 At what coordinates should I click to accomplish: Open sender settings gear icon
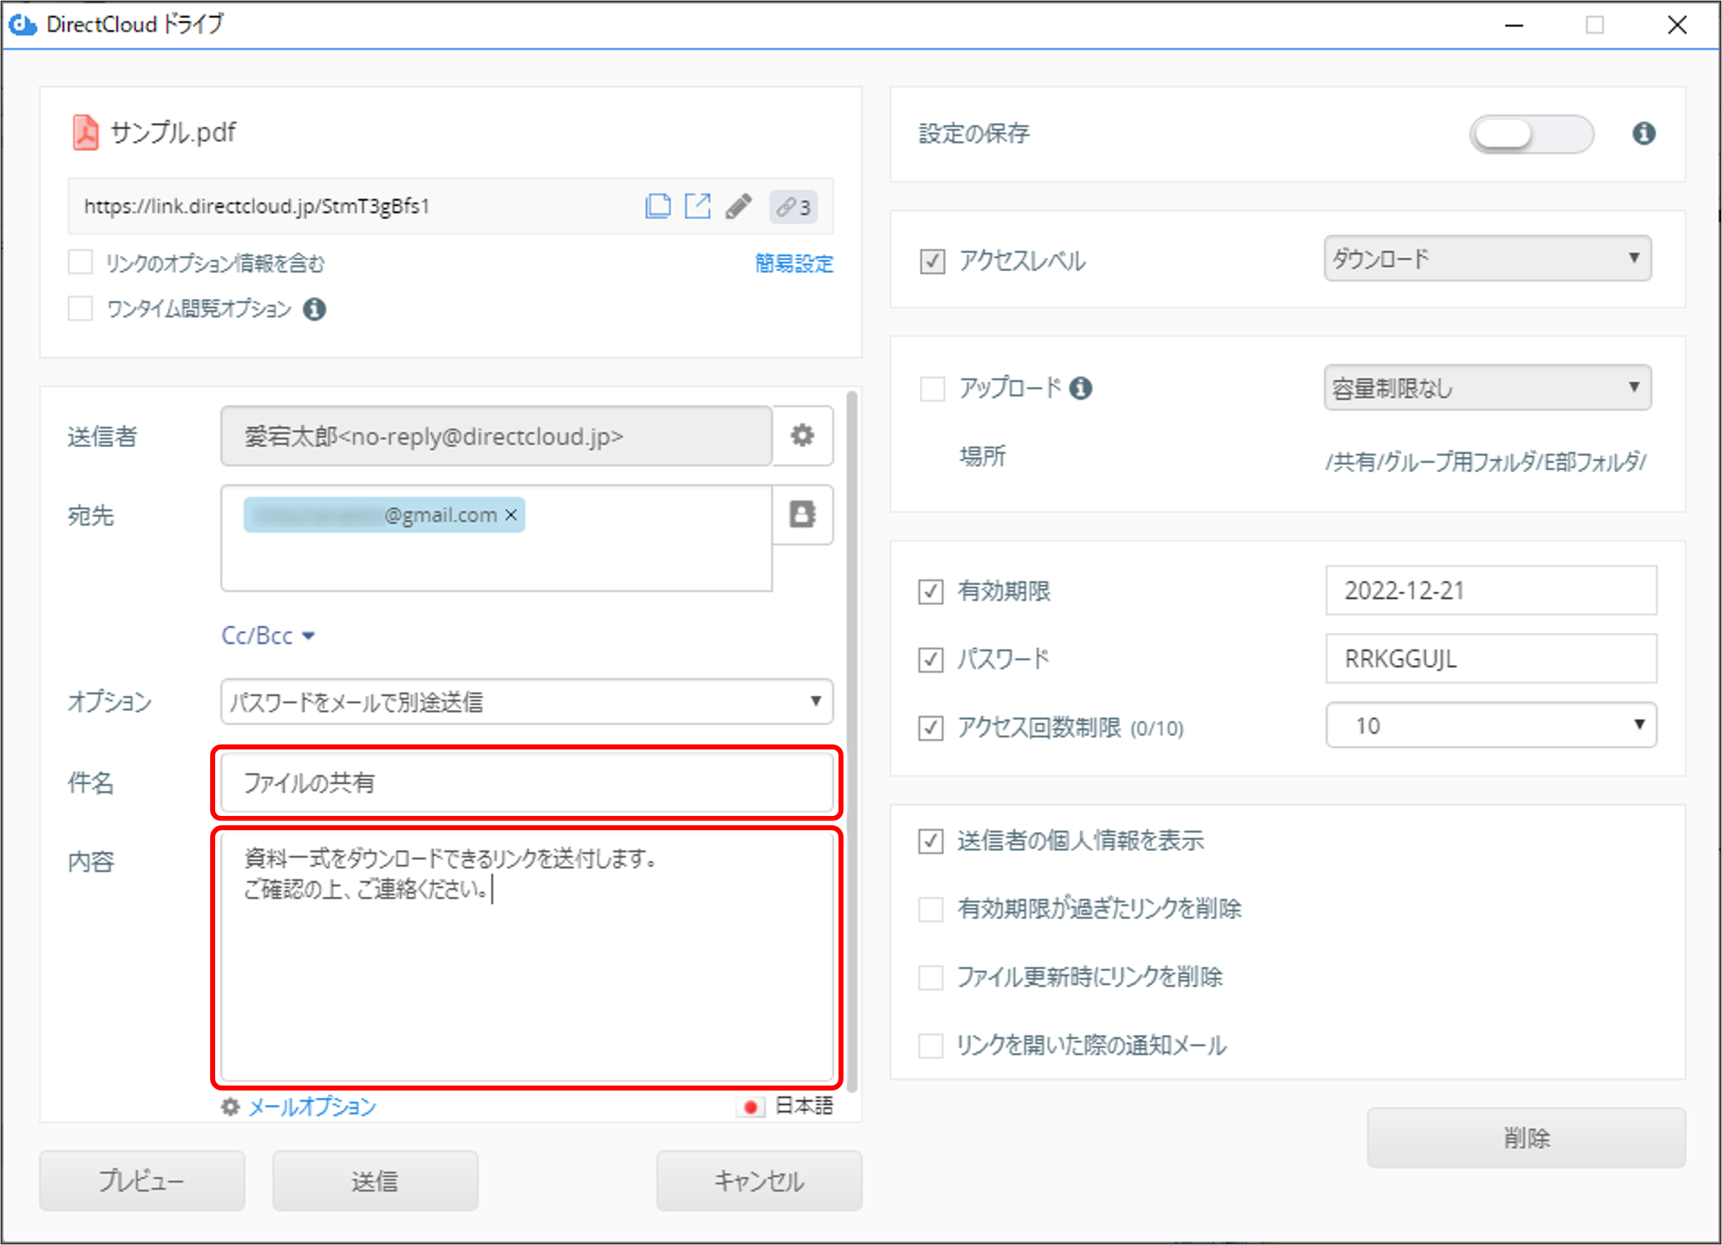(803, 436)
